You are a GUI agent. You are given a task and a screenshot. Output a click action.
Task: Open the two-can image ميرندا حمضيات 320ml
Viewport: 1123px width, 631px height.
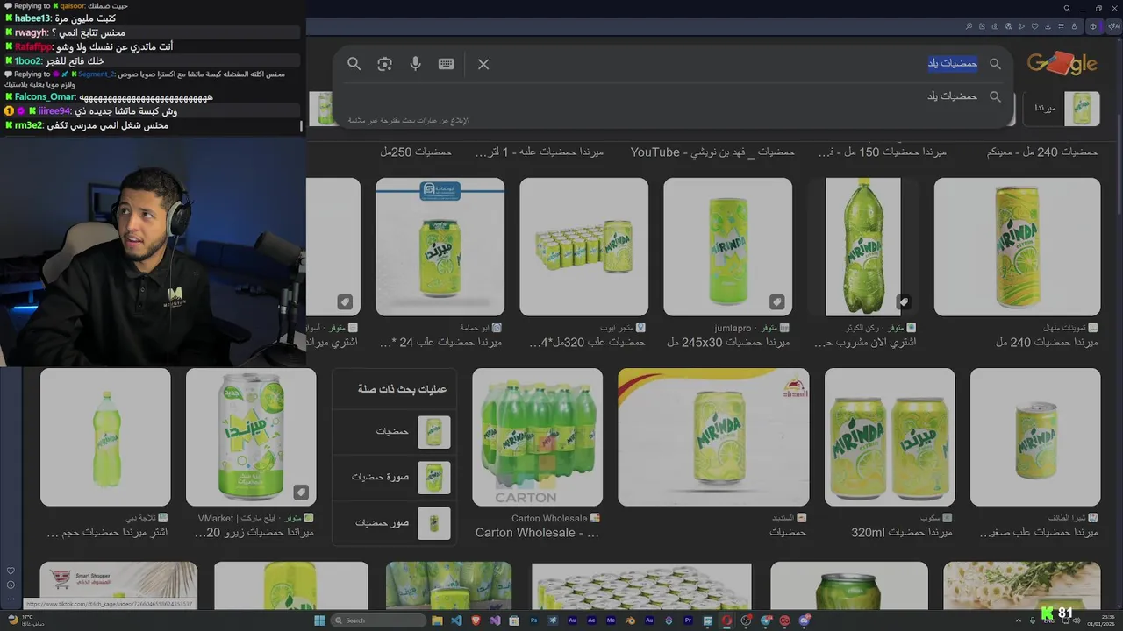click(x=890, y=437)
